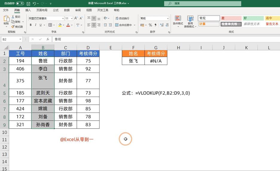This screenshot has height=171, width=280.
Task: Toggle Bold formatting
Action: 31,25
